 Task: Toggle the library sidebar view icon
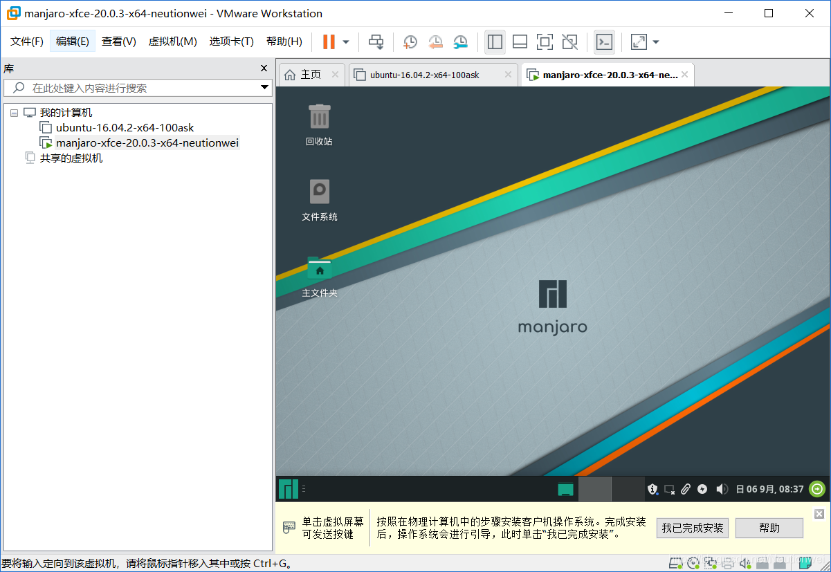(495, 42)
